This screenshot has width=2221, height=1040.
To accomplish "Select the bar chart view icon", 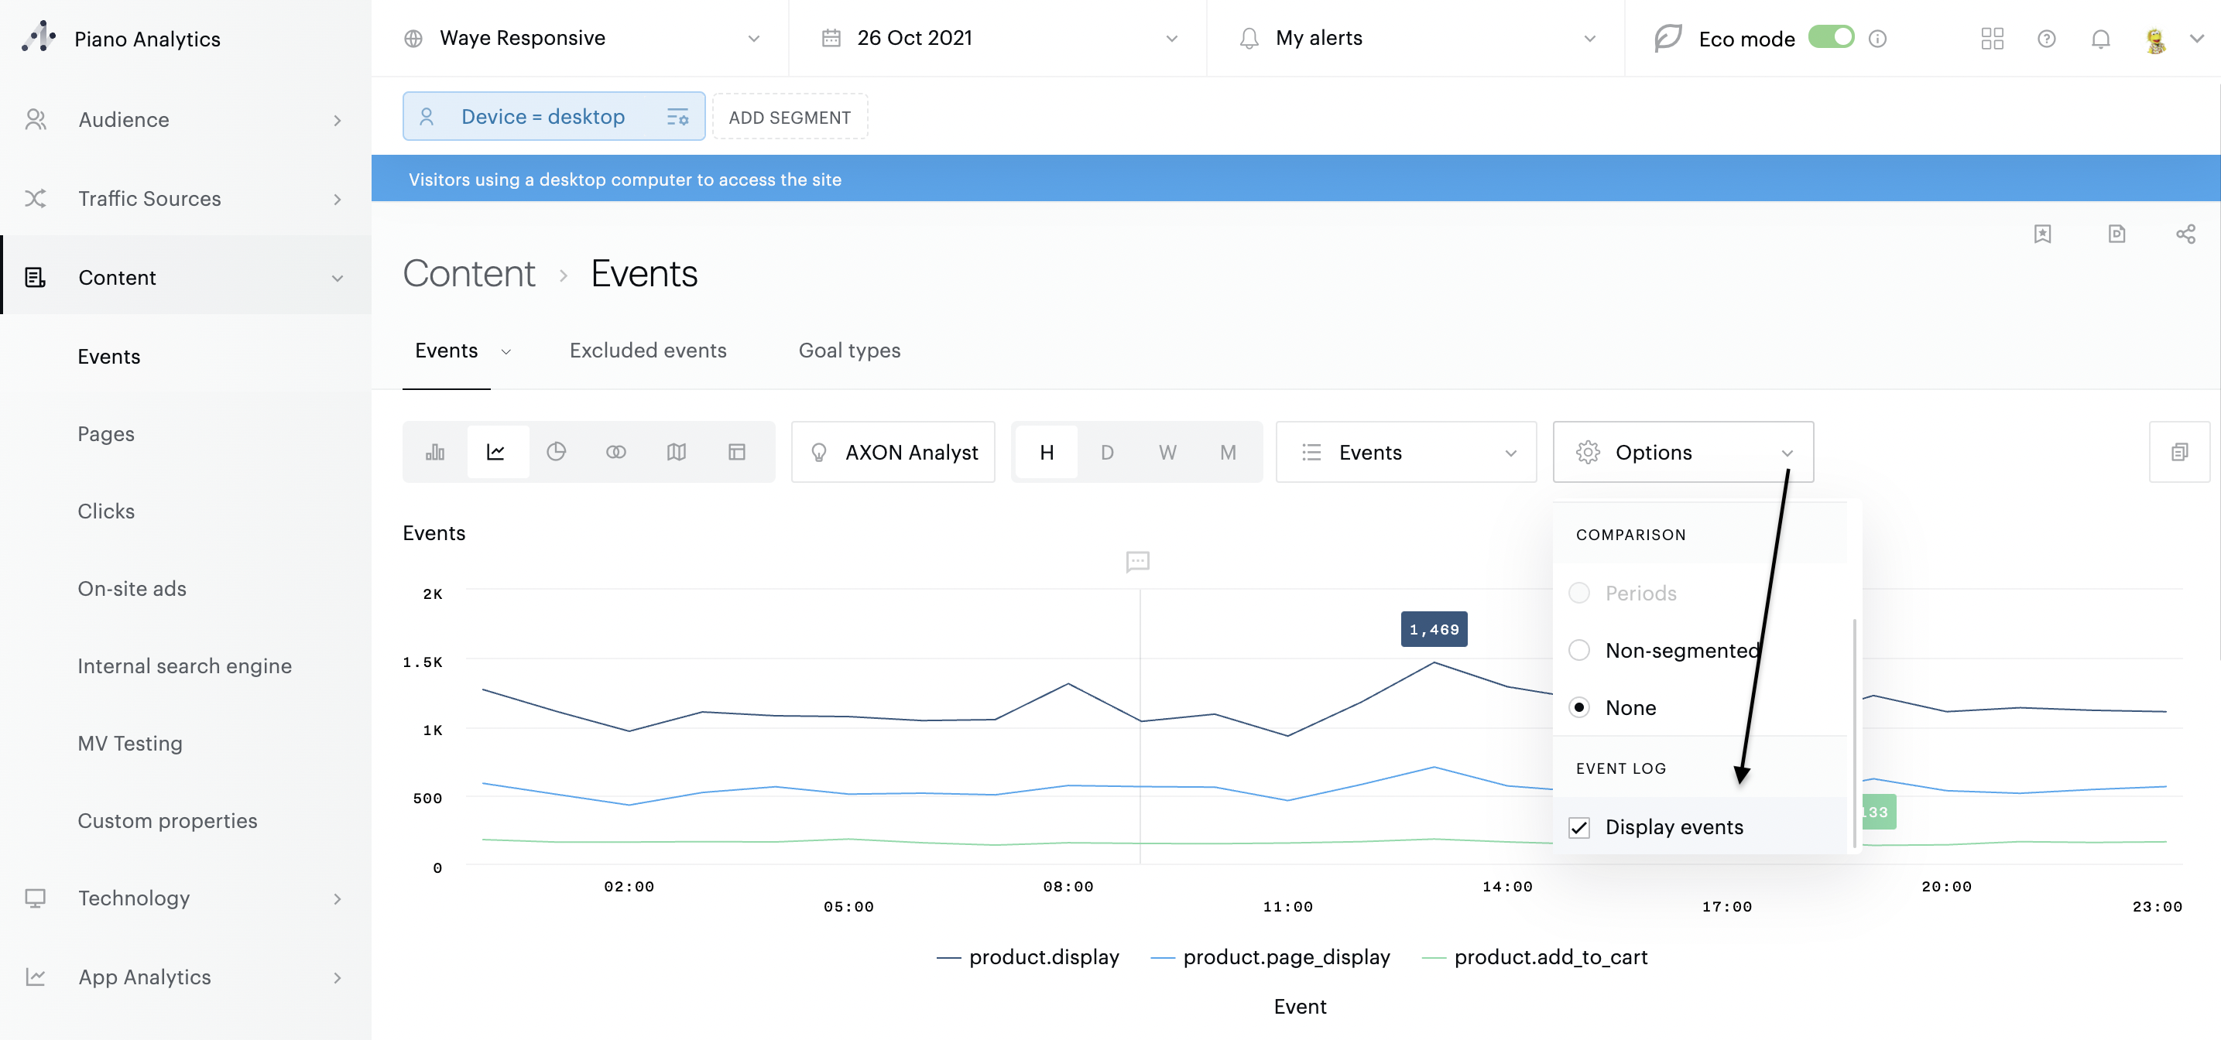I will coord(434,451).
